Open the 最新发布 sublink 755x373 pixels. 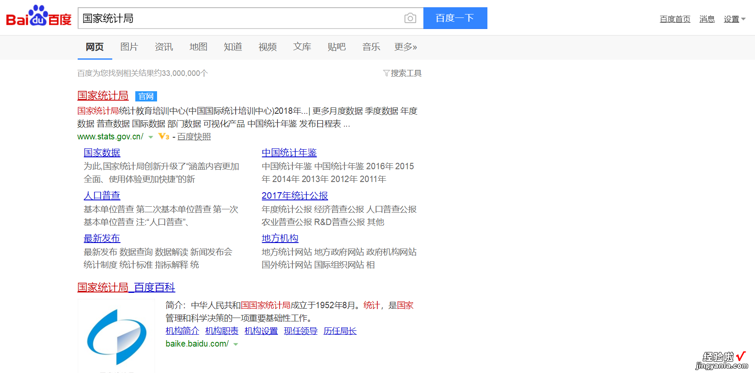coord(102,238)
